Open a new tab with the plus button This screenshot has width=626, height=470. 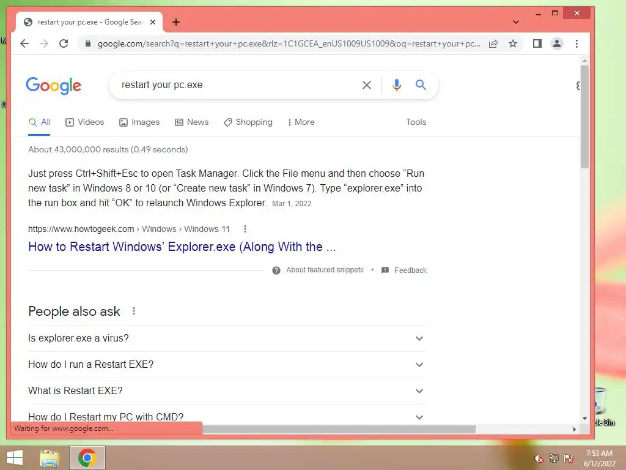click(x=176, y=22)
